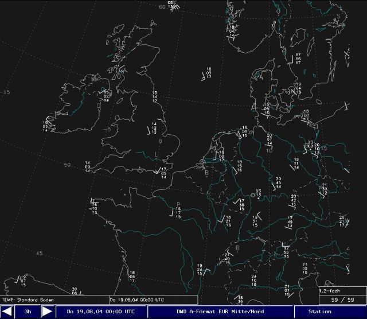Screen dimensions: 367x319
Task: Select the Sweden station plot 17 16 17
Action: [x=297, y=58]
